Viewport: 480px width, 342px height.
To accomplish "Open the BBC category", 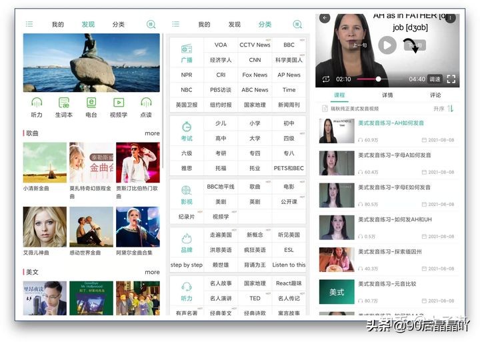I will (289, 45).
